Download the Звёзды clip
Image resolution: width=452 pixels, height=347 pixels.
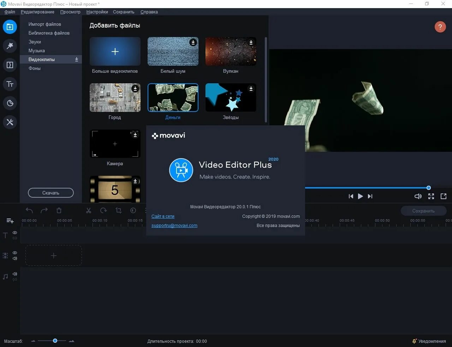point(251,89)
